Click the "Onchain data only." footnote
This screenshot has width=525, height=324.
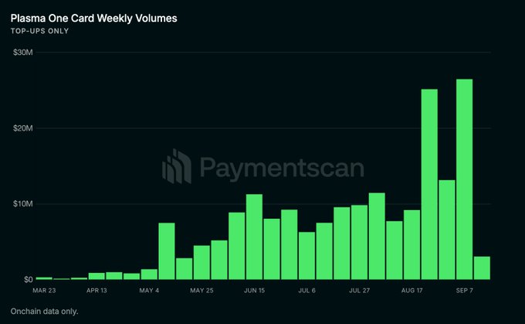44,312
